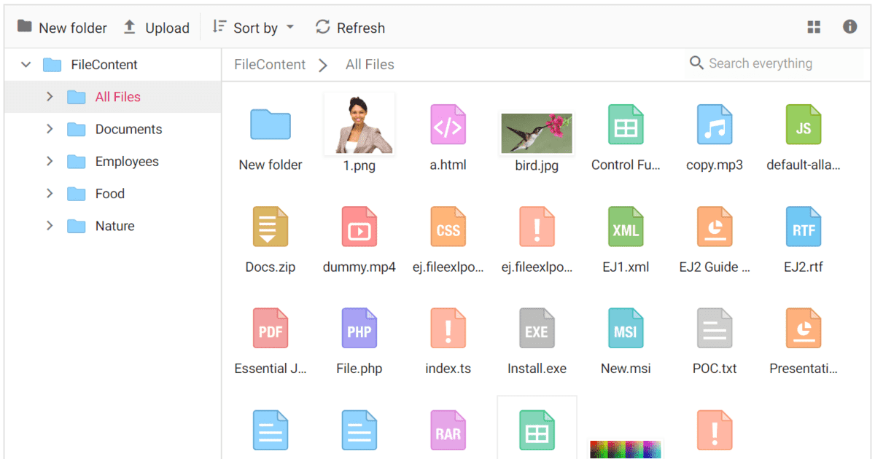Viewport: 875px width, 459px height.
Task: Click the New folder toolbar button
Action: [x=62, y=28]
